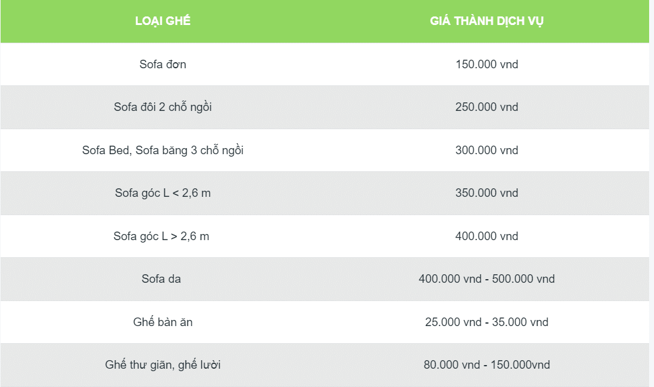Click the GIÁ THÀNH DỊCH VỤ header
Image resolution: width=654 pixels, height=387 pixels.
487,21
